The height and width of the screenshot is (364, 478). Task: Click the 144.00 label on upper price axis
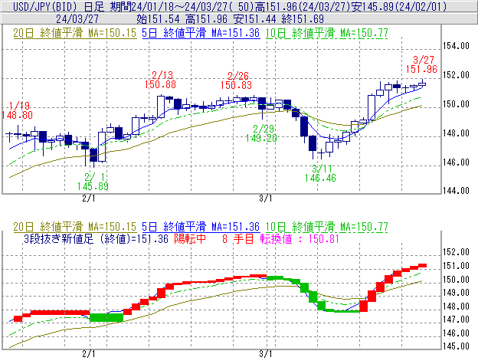click(x=456, y=191)
